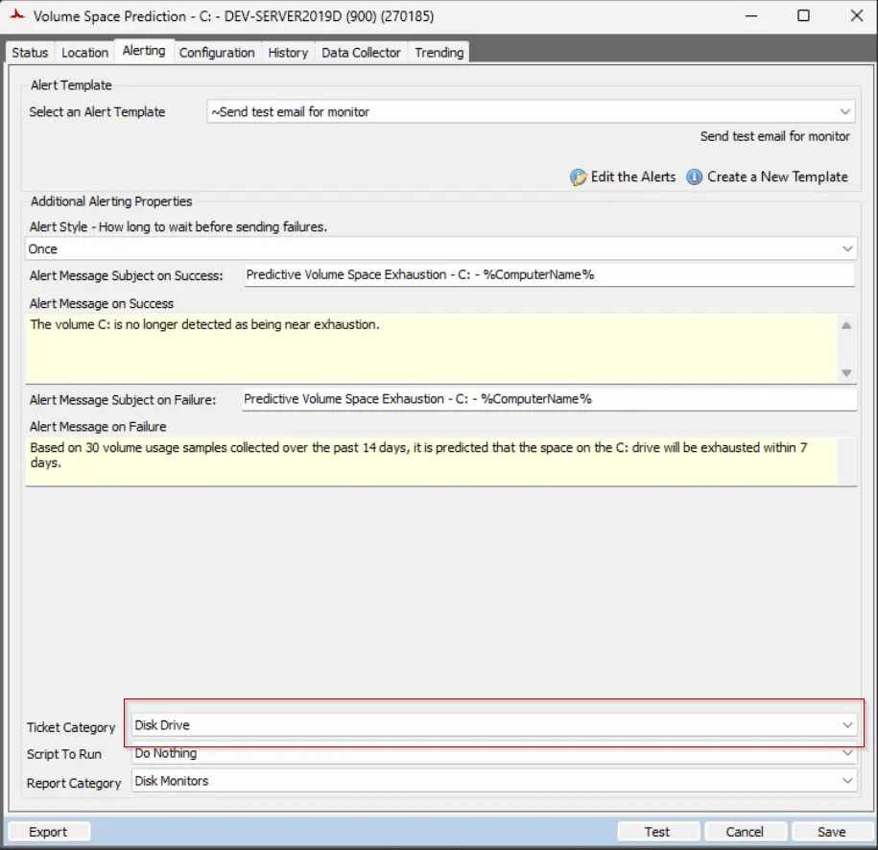Viewport: 878px width, 850px height.
Task: Close the Volume Space Prediction window
Action: click(857, 15)
